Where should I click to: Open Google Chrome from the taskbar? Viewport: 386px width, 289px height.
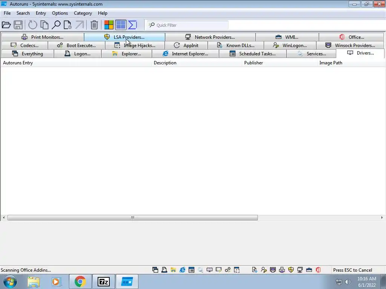click(x=80, y=281)
